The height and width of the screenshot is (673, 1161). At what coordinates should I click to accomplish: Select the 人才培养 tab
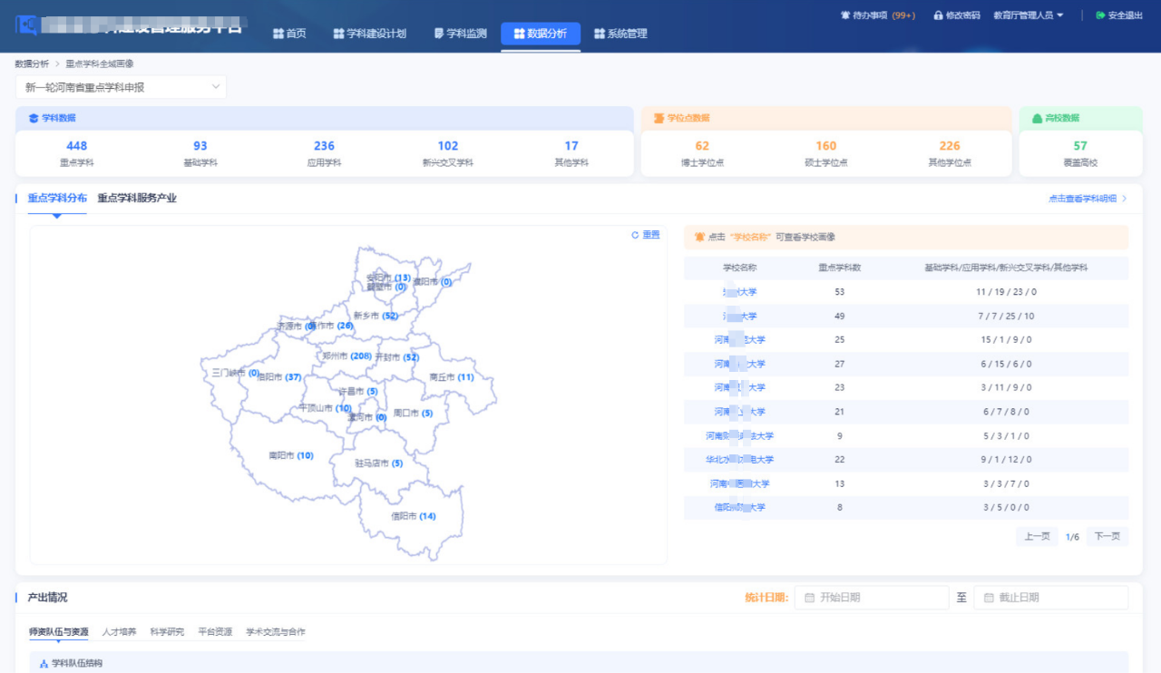point(119,632)
